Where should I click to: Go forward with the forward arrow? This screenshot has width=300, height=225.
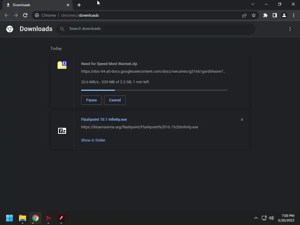point(16,15)
